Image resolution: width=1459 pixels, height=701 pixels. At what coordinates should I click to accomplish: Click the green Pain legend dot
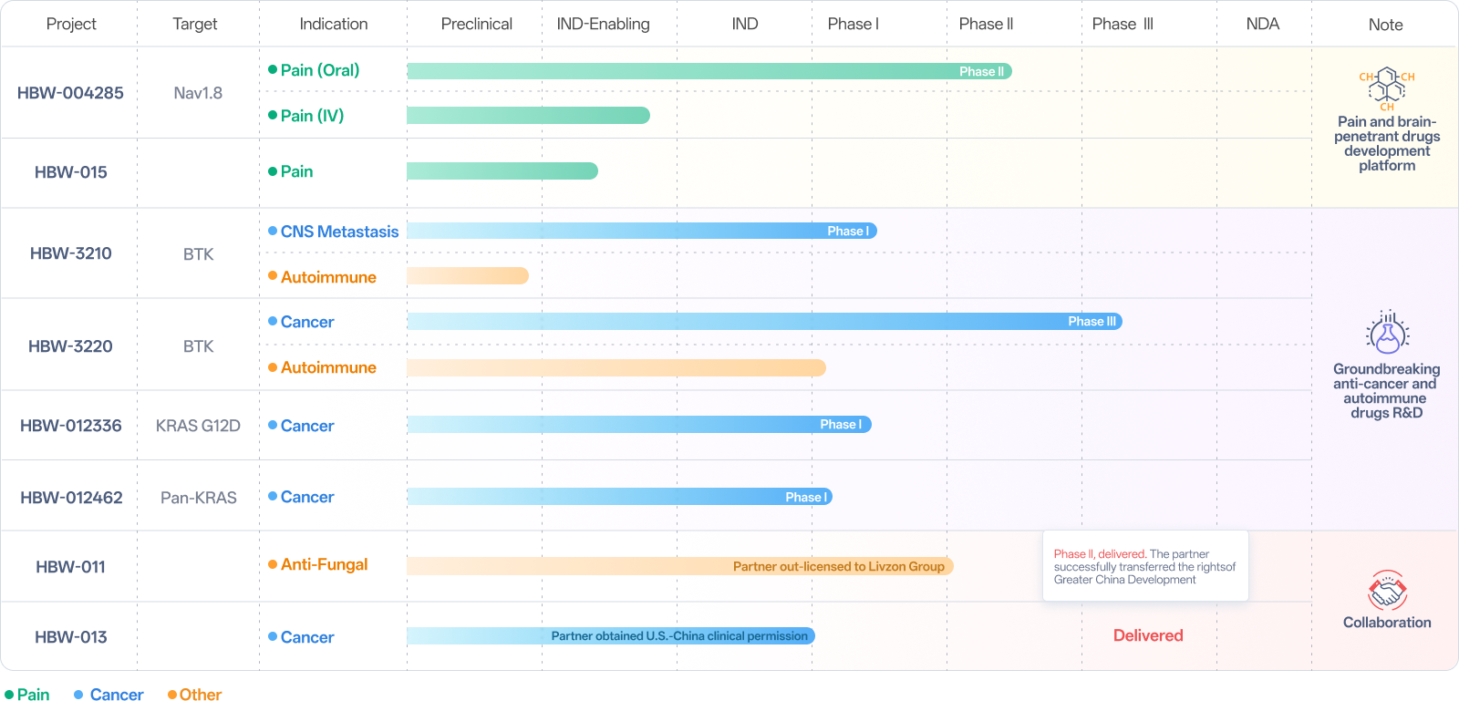pos(9,695)
